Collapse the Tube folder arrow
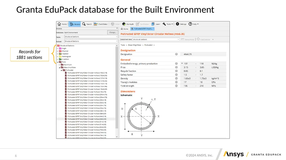The width and height of the screenshot is (286, 160). tap(58, 62)
